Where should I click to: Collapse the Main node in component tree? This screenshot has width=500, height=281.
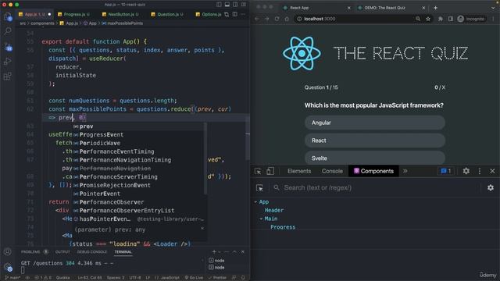[x=261, y=219]
